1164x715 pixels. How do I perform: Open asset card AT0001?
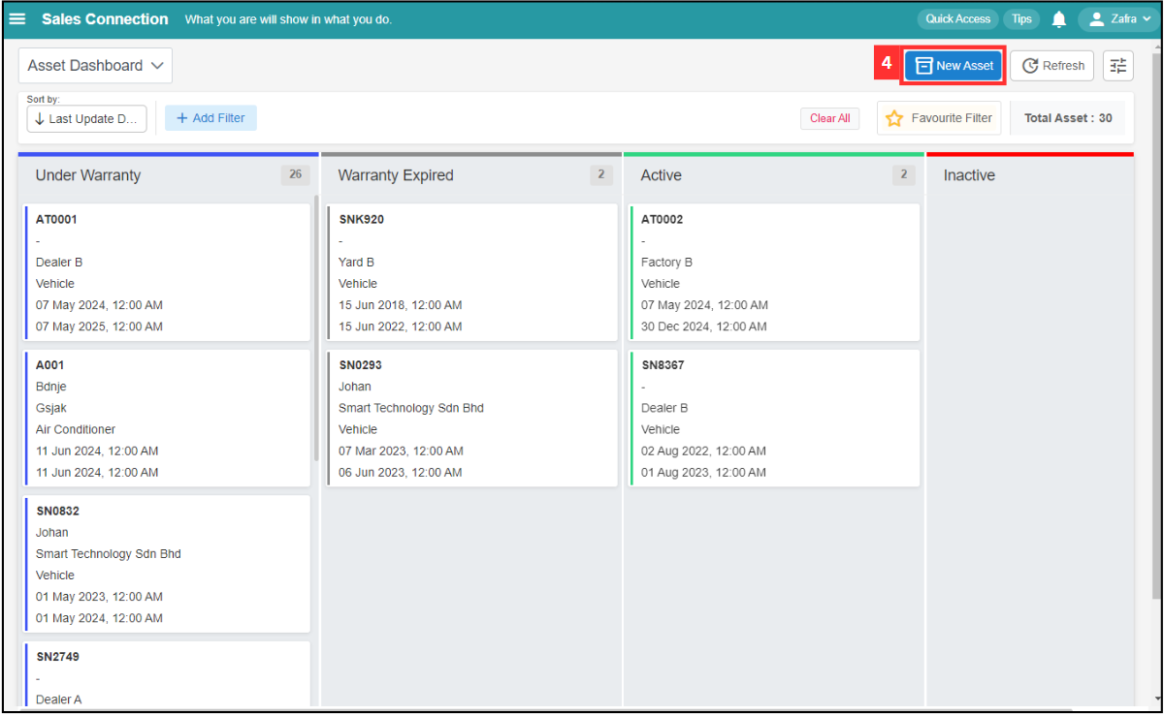click(167, 272)
